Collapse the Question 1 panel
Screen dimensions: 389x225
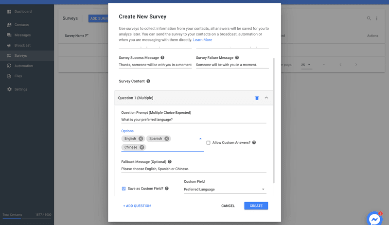[x=266, y=98]
